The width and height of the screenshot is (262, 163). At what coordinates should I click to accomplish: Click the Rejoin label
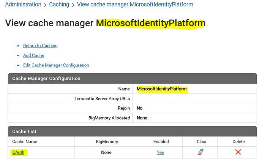pos(124,108)
